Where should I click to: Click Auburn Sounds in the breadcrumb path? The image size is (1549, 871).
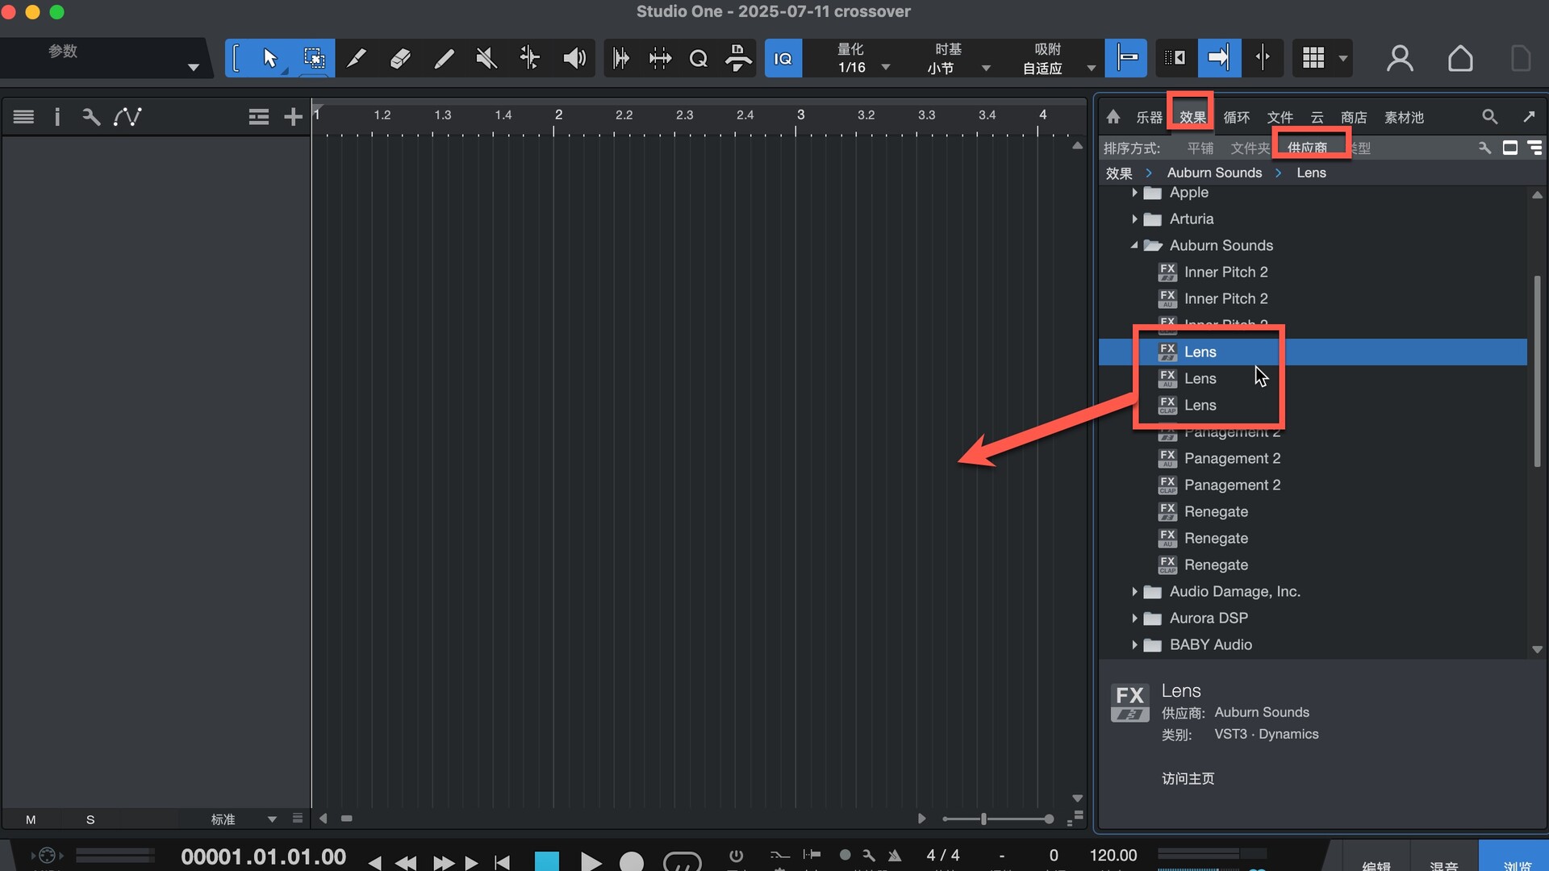point(1214,173)
